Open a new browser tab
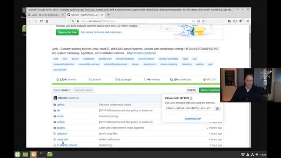Viewport: 281px width, 158px height. click(108, 14)
